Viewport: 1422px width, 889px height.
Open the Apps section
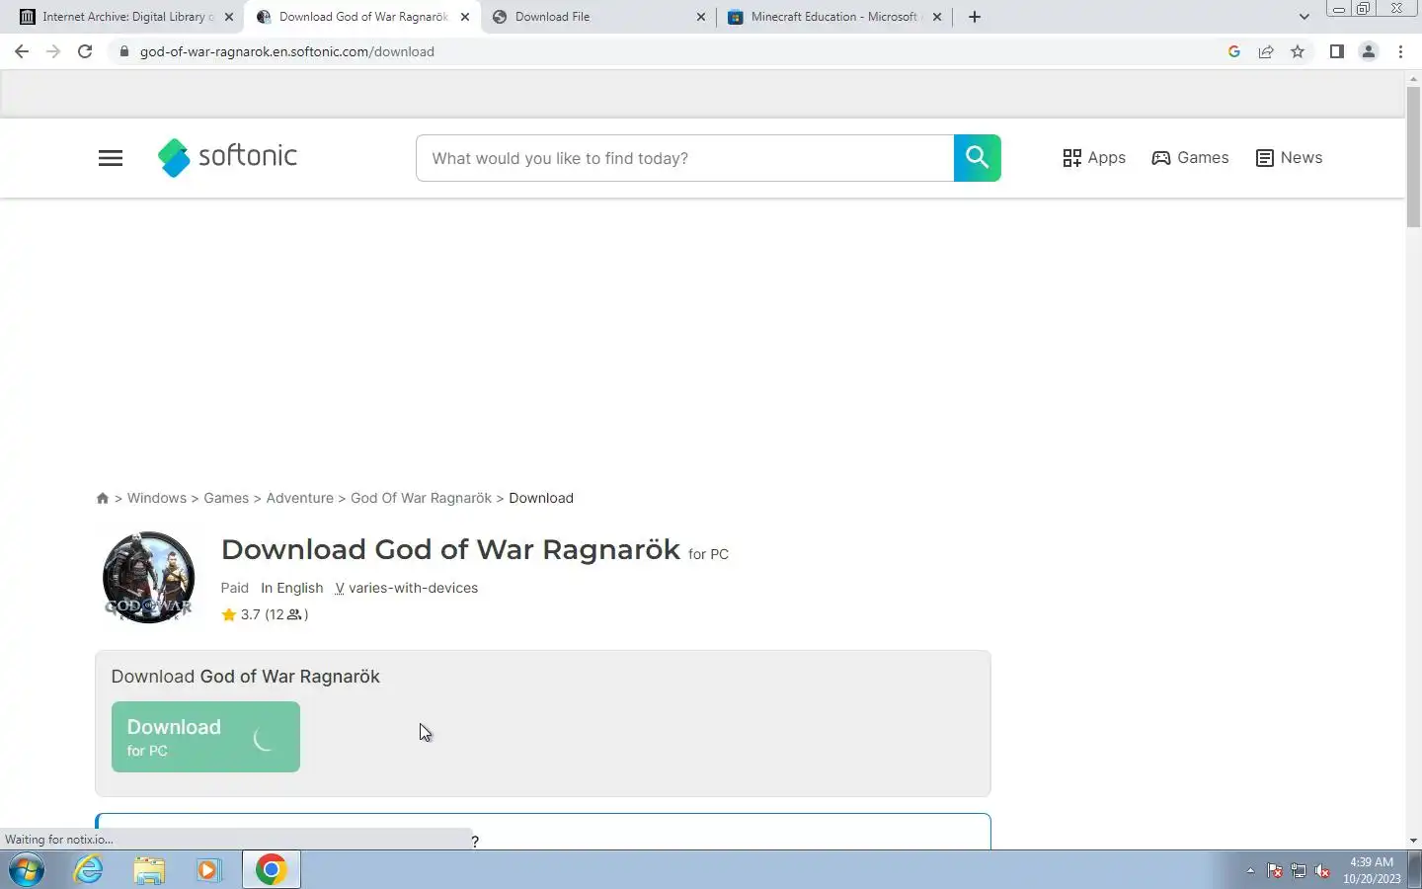pos(1094,158)
